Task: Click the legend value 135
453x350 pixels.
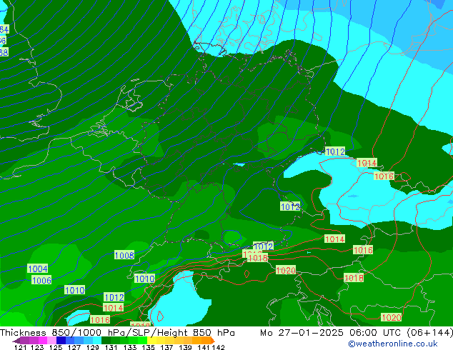Action: pyautogui.click(x=148, y=347)
